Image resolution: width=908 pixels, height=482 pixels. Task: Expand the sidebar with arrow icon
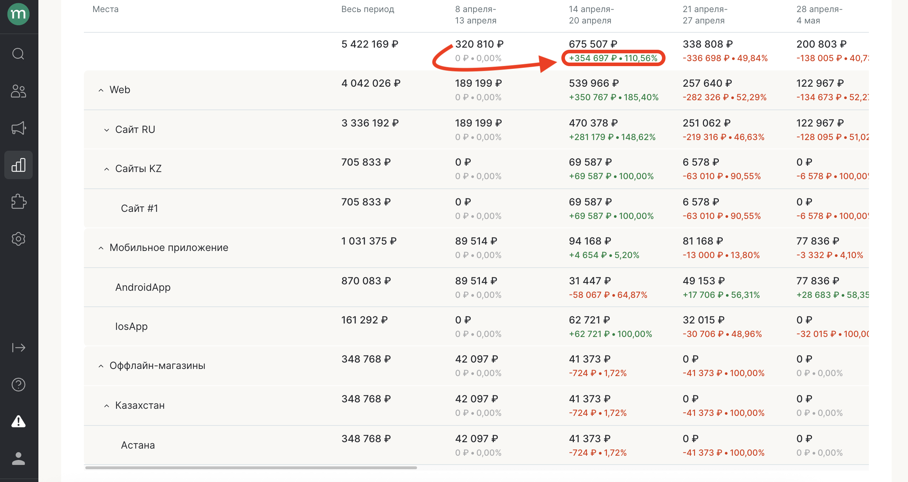[x=18, y=347]
